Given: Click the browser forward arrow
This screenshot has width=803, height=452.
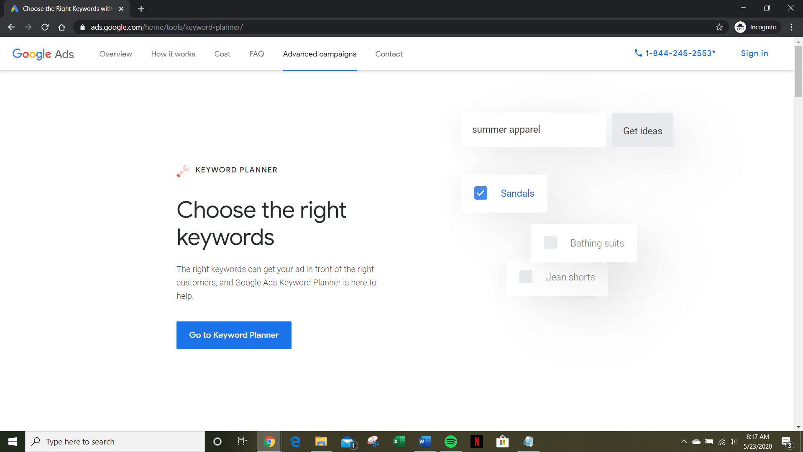Looking at the screenshot, I should tap(28, 27).
